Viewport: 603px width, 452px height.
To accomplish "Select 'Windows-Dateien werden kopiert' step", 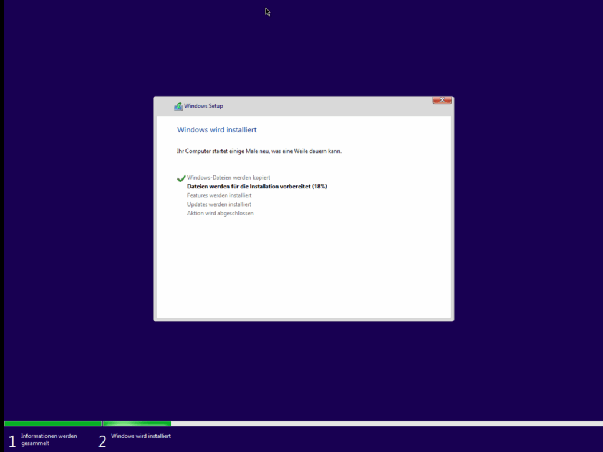I will pos(228,178).
